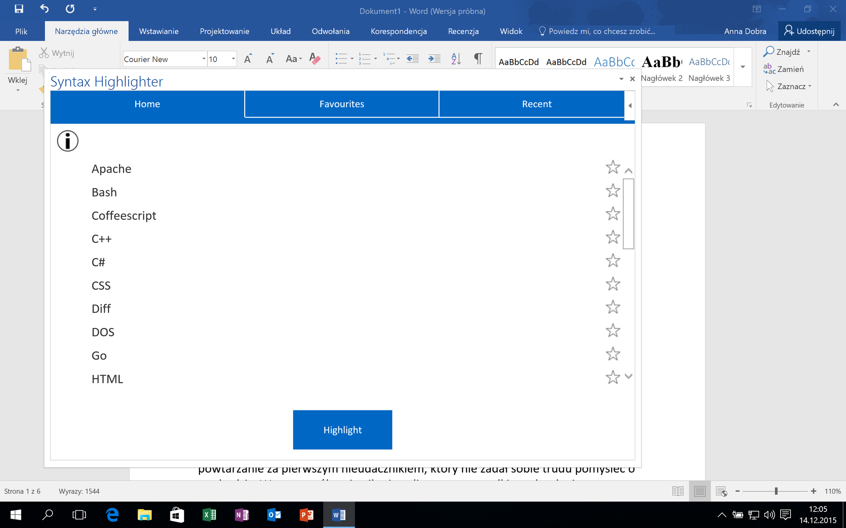The image size is (846, 528).
Task: Expand the styles gallery arrow
Action: (743, 67)
